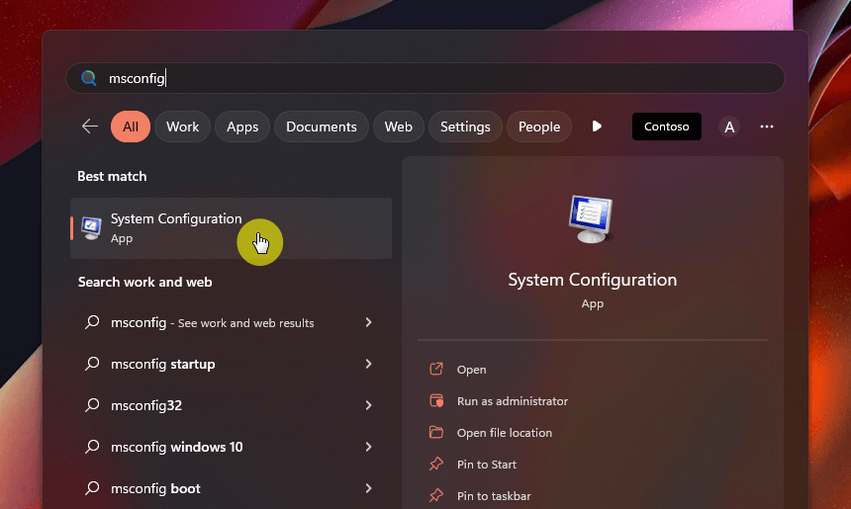This screenshot has width=851, height=509.
Task: Switch to the People filter tab
Action: [x=539, y=127]
